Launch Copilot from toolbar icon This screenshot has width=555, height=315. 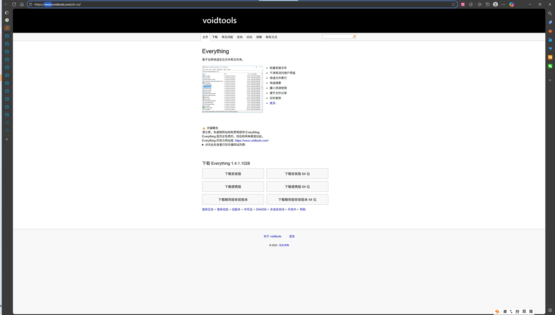pyautogui.click(x=511, y=4)
